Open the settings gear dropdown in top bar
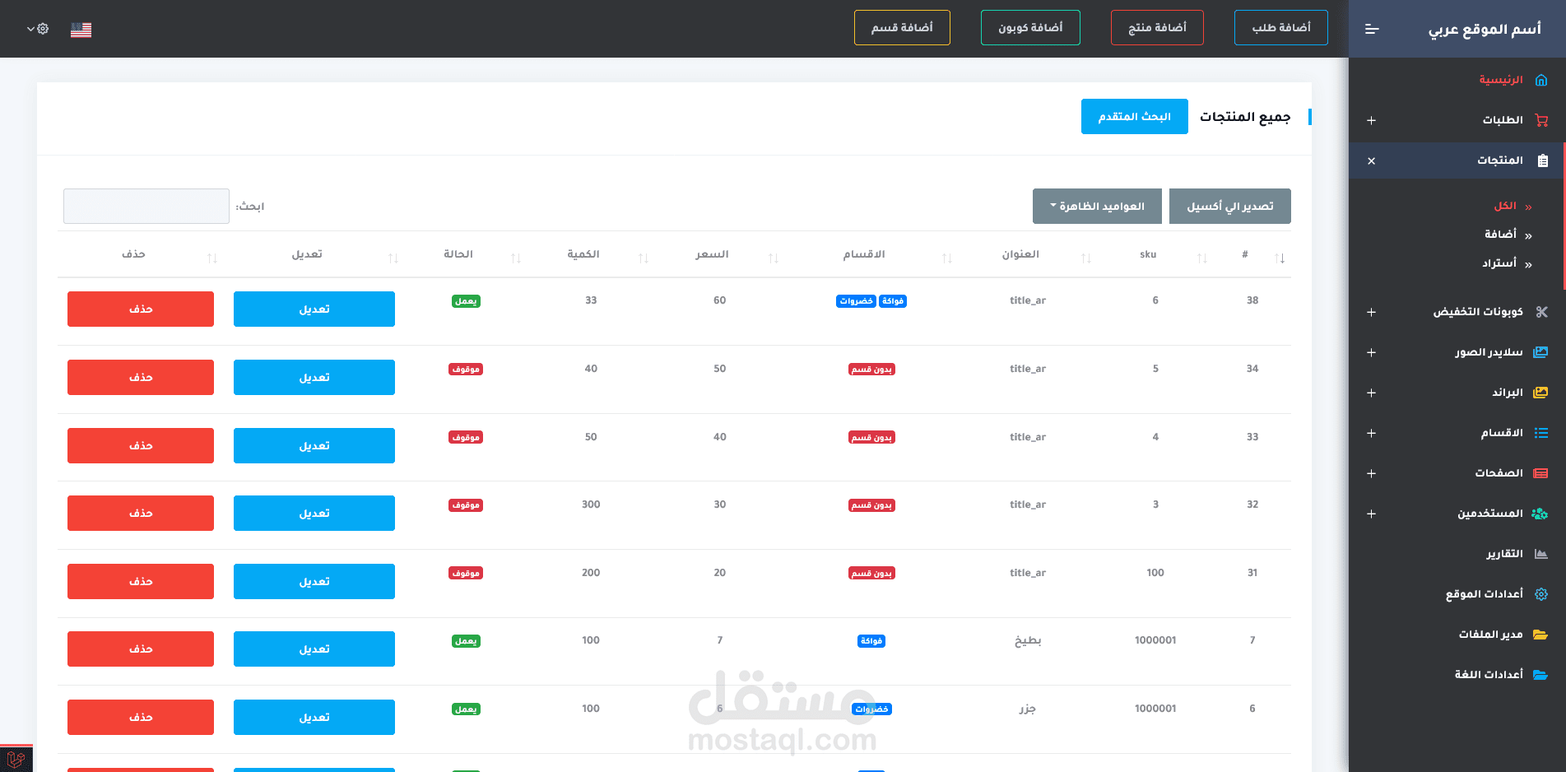This screenshot has width=1566, height=772. coord(38,29)
